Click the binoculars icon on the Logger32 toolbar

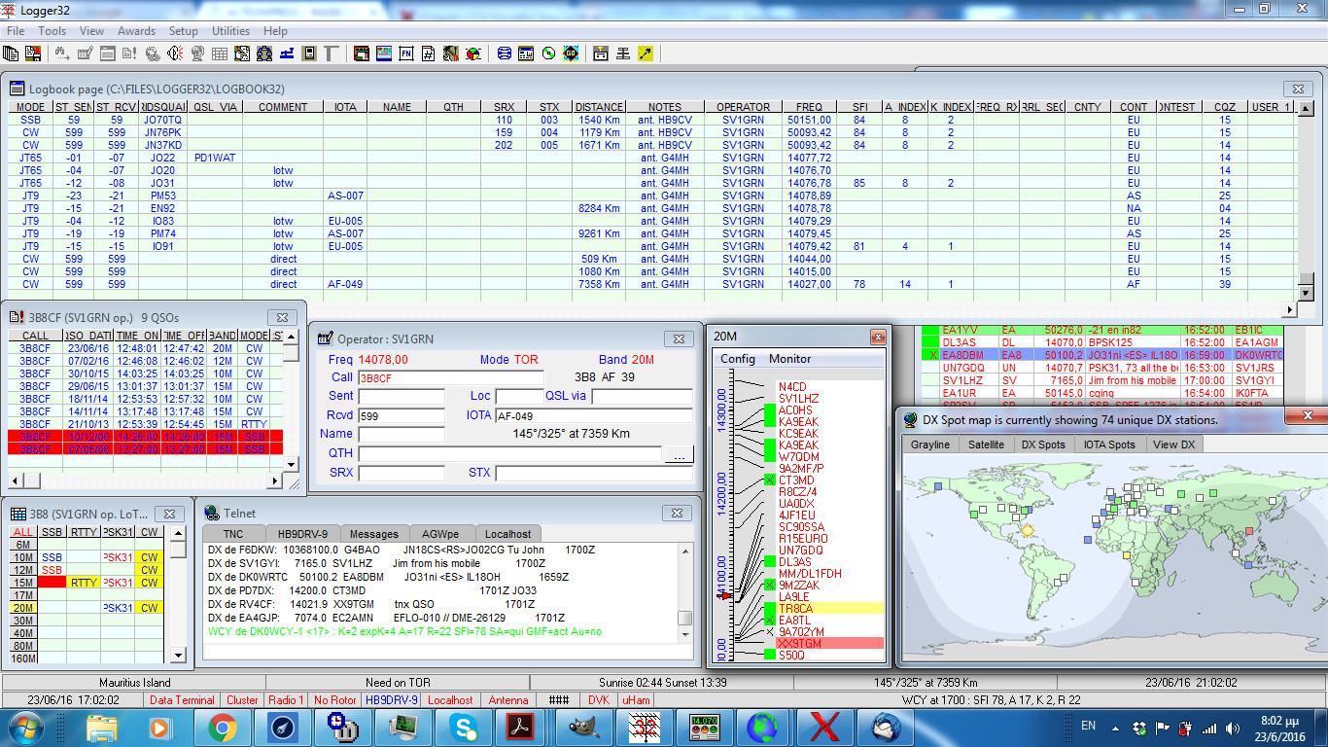pos(60,54)
